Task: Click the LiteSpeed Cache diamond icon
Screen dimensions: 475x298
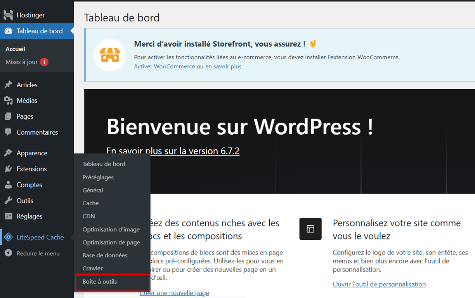Action: pyautogui.click(x=8, y=237)
